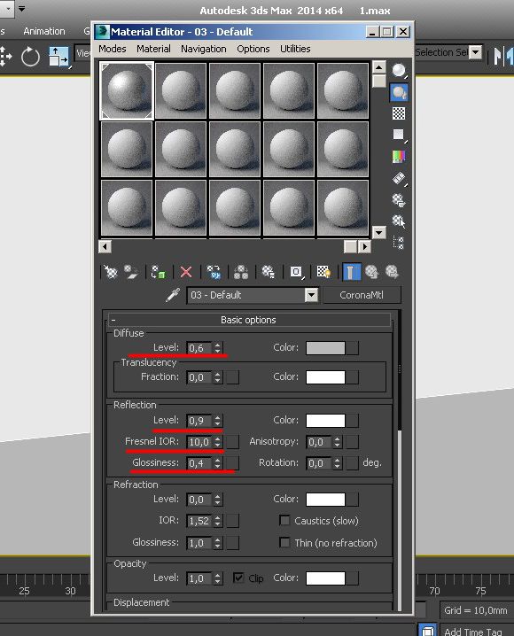Click Rotate tool in main toolbar

click(30, 57)
